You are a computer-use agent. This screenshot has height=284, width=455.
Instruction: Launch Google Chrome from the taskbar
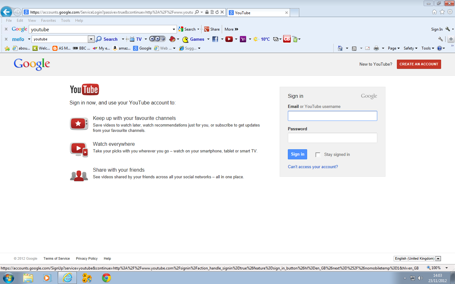pos(106,278)
